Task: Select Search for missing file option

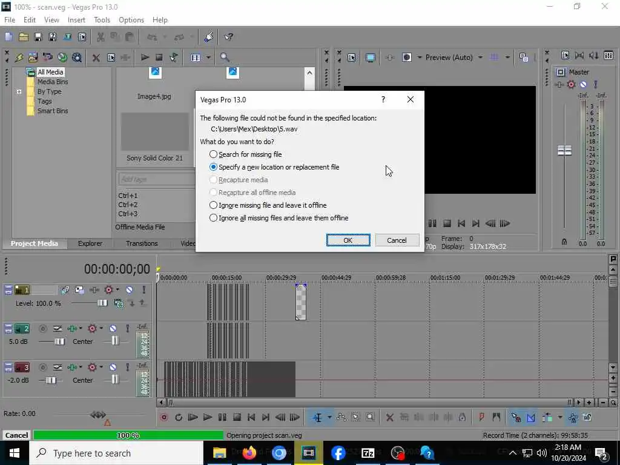Action: coord(246,154)
